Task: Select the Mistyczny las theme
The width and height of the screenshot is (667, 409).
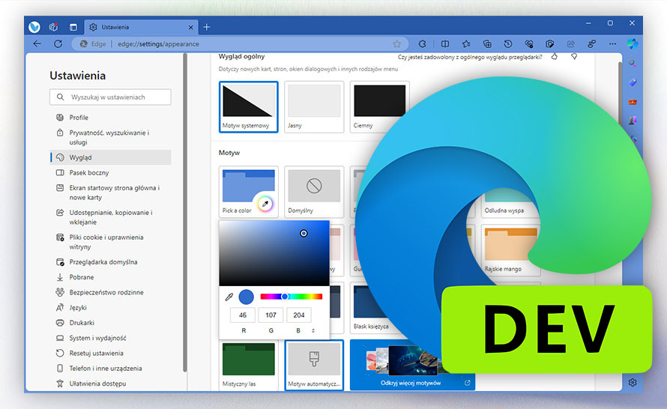Action: tap(248, 366)
